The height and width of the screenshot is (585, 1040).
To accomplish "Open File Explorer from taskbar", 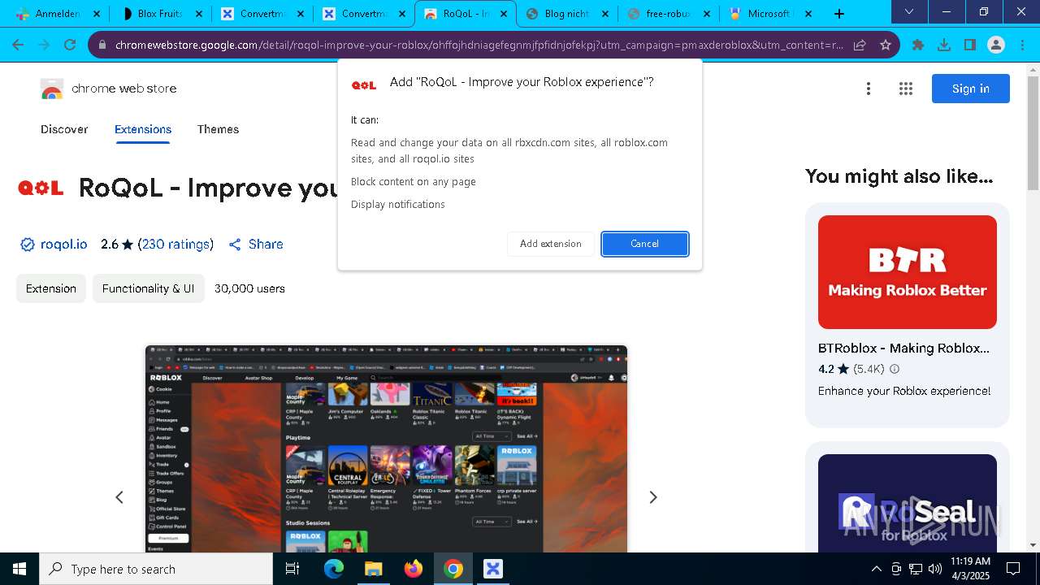I will [x=373, y=569].
